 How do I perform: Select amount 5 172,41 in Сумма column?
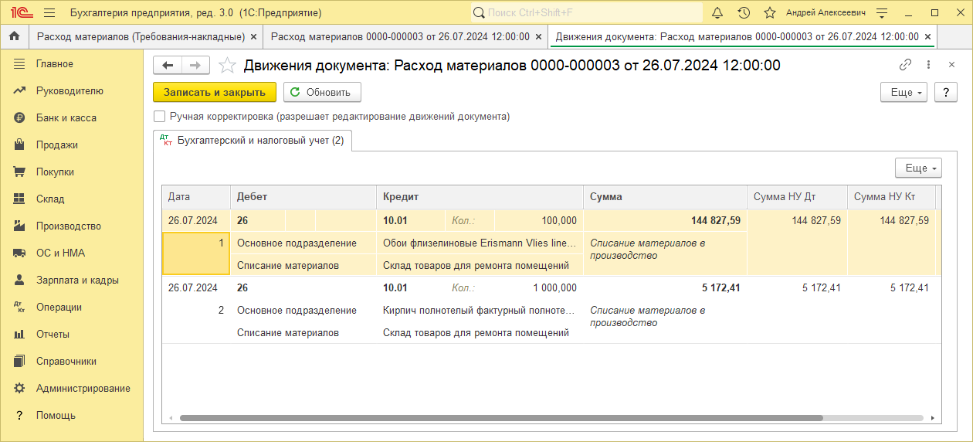coord(721,287)
